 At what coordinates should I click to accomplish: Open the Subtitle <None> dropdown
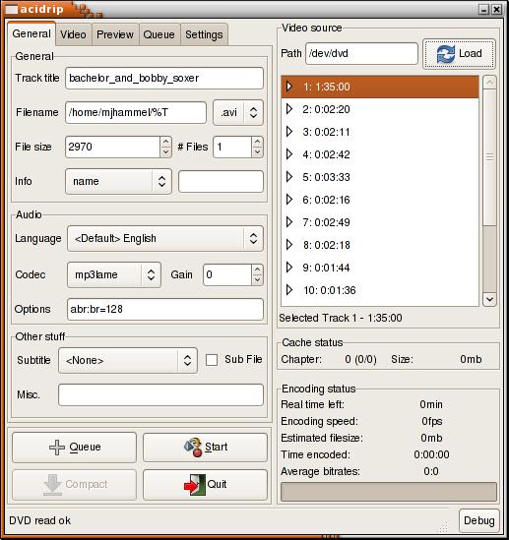128,360
